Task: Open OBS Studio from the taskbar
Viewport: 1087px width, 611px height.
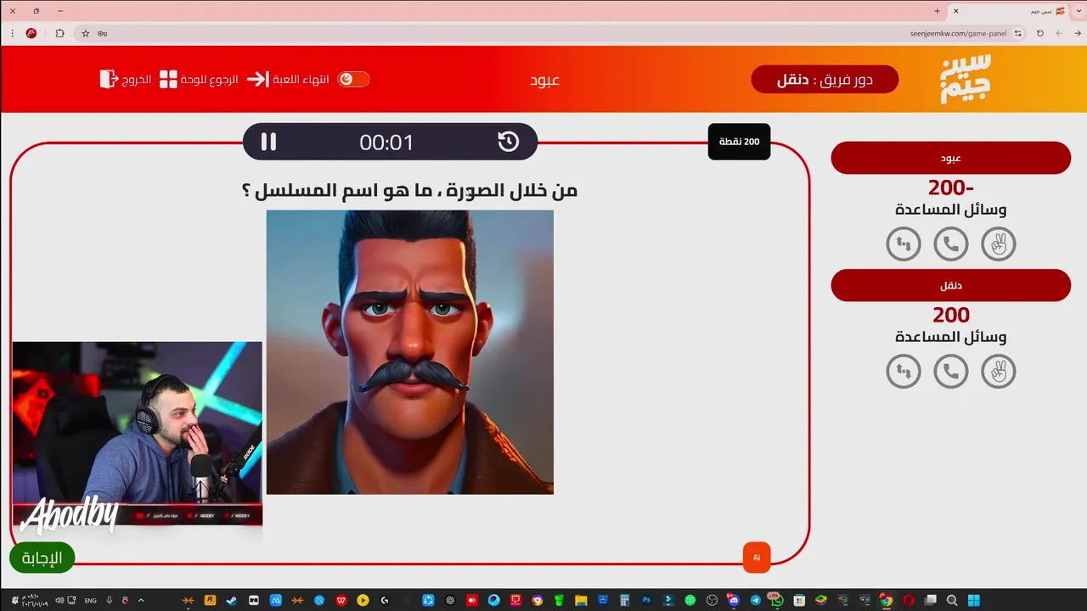Action: coord(712,600)
